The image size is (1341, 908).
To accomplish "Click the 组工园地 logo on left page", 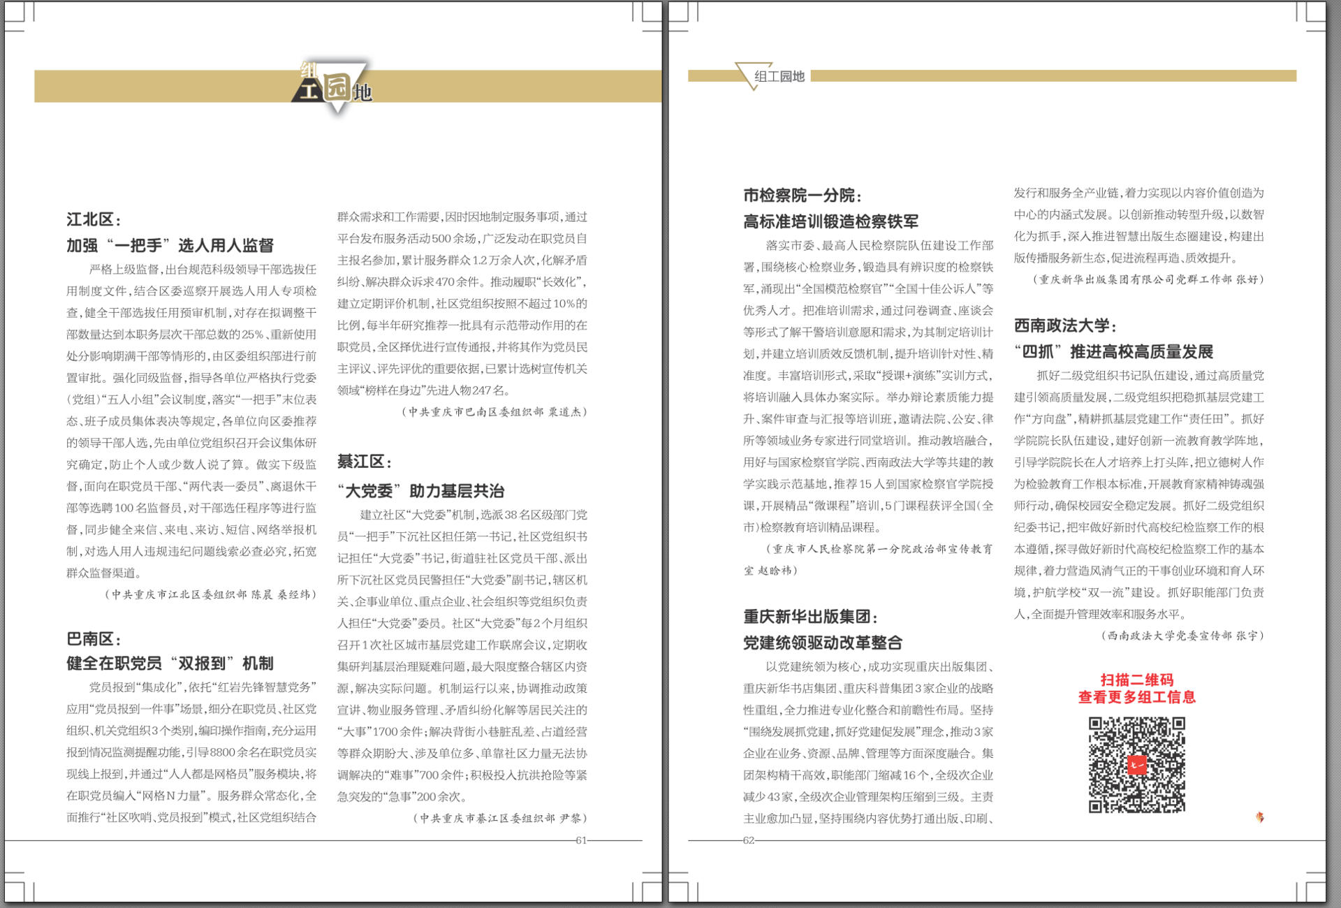I will tap(334, 87).
